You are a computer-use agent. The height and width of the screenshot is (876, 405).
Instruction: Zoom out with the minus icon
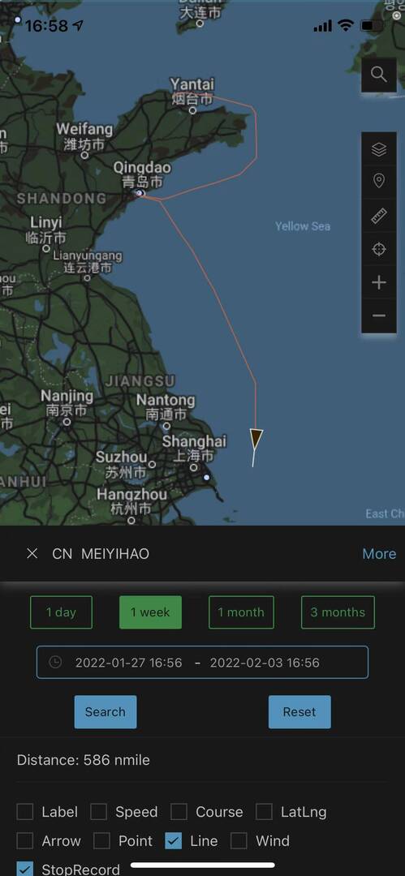379,316
